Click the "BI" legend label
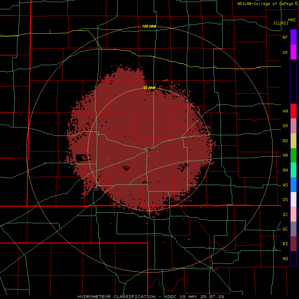299x299 pixels. coord(285,244)
